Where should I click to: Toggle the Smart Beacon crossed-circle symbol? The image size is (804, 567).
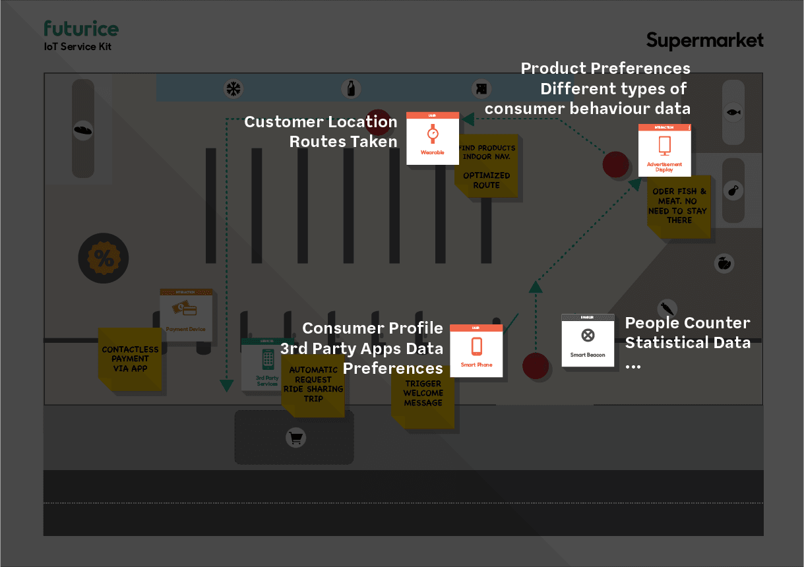[x=588, y=336]
